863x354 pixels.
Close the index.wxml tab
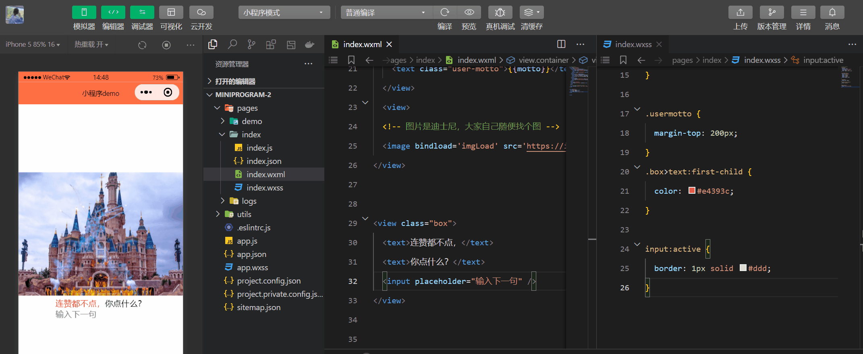tap(389, 44)
